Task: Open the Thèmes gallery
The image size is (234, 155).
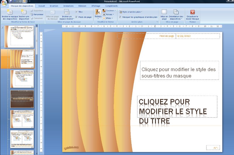Action: coord(98,14)
